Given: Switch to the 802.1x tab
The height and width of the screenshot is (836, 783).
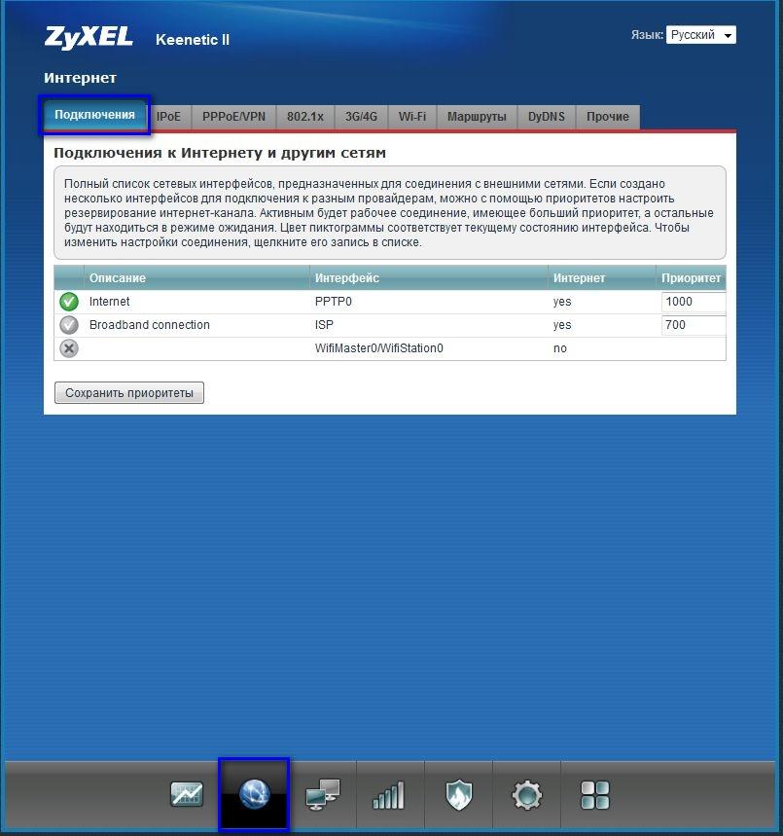Looking at the screenshot, I should (x=304, y=116).
